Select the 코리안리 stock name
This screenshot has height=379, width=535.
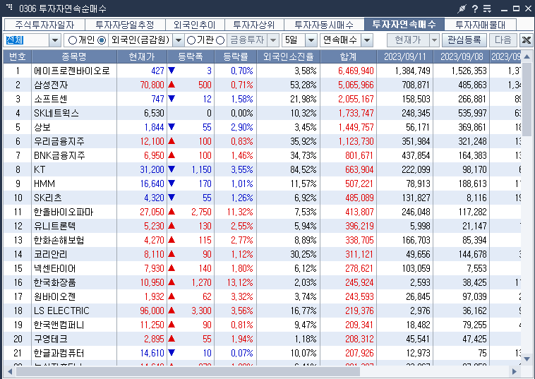click(x=51, y=255)
